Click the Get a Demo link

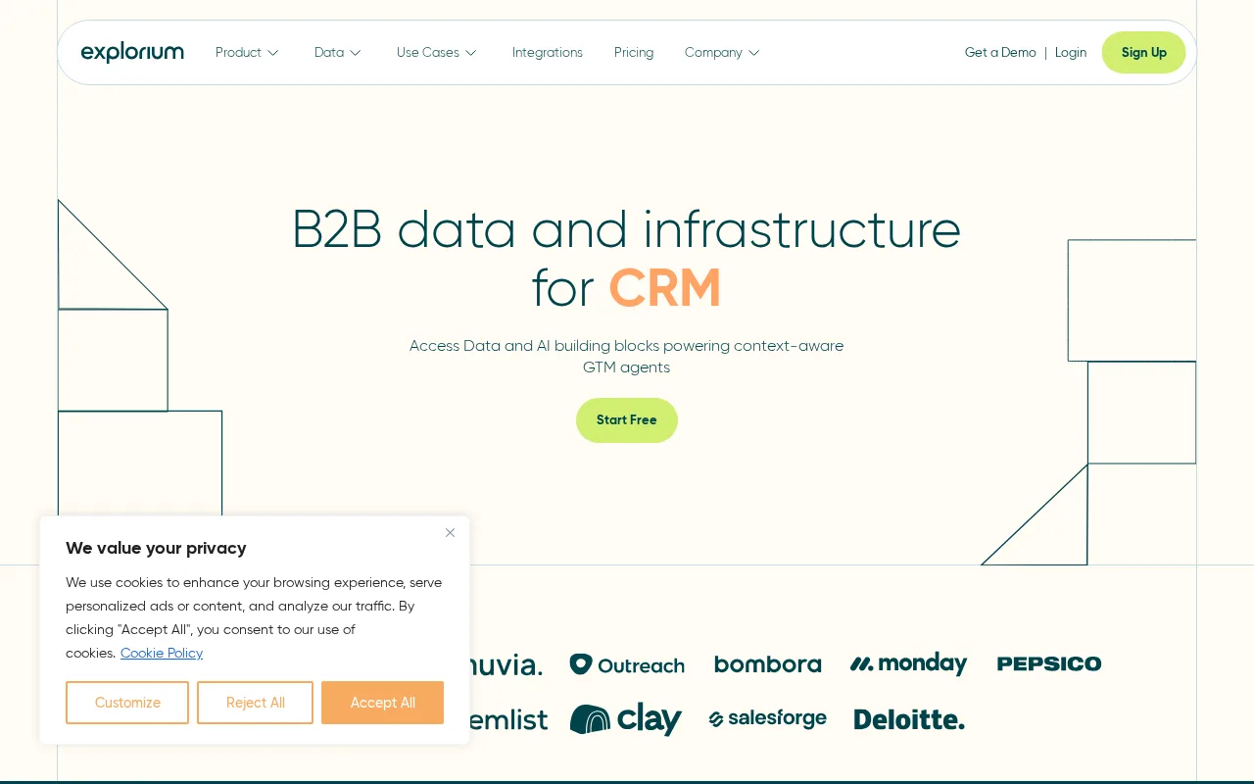tap(1000, 53)
